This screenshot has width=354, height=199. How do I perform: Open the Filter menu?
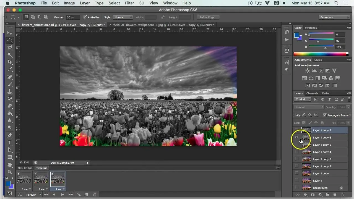pyautogui.click(x=129, y=3)
